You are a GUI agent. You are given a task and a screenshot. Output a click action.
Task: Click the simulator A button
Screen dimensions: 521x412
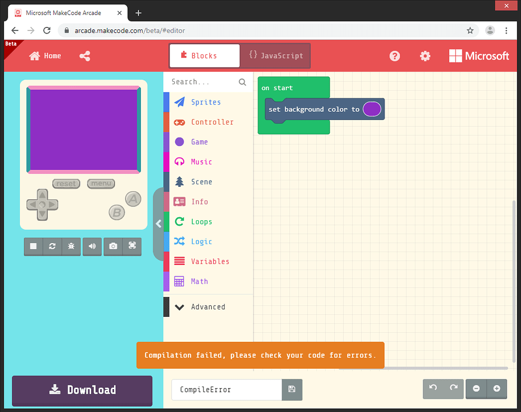tap(133, 199)
